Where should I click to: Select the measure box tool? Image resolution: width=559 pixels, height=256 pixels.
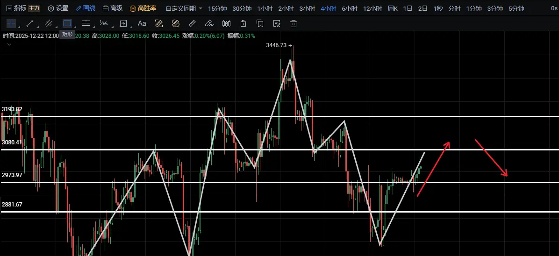tap(123, 23)
